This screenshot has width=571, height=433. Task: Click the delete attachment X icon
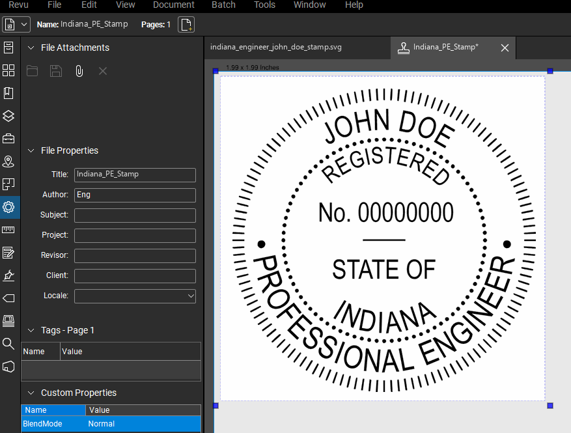(103, 71)
